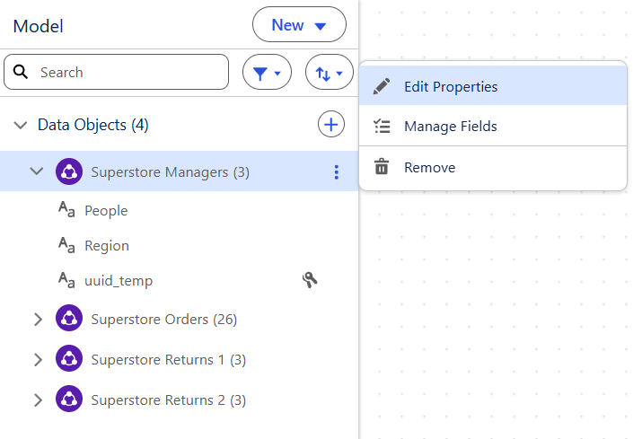This screenshot has height=439, width=642.
Task: Collapse the Superstore Managers tree node
Action: click(37, 171)
